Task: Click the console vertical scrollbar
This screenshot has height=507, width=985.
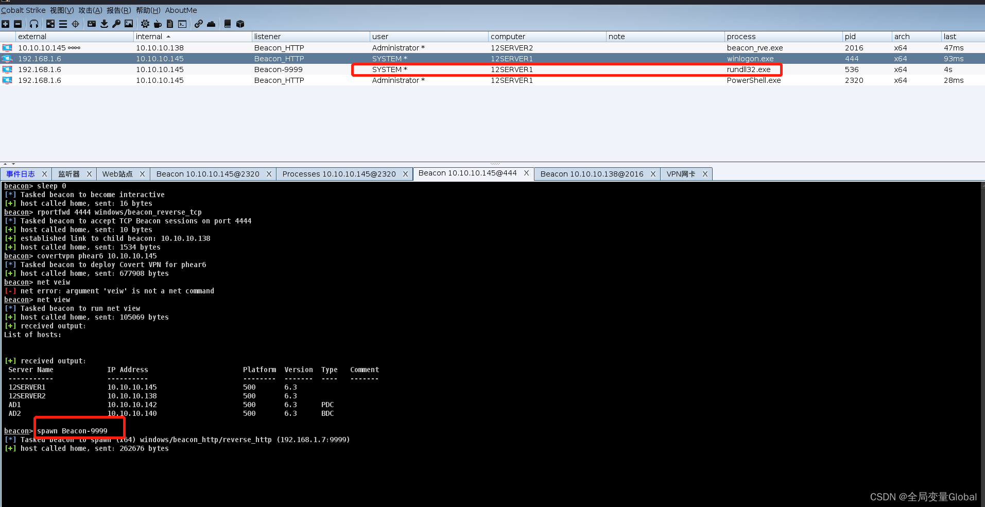Action: [x=982, y=344]
